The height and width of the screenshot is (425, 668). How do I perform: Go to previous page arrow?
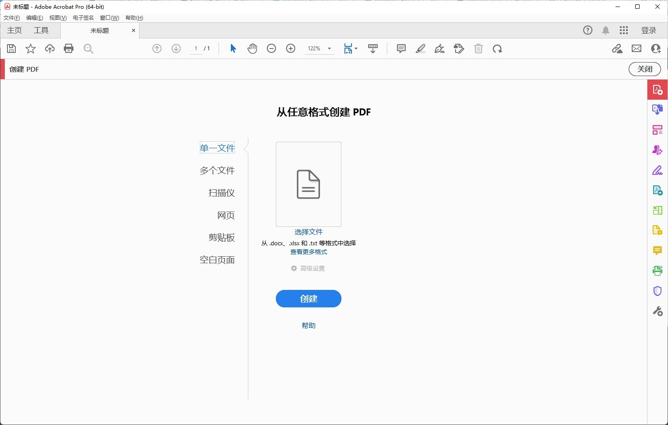pos(157,49)
